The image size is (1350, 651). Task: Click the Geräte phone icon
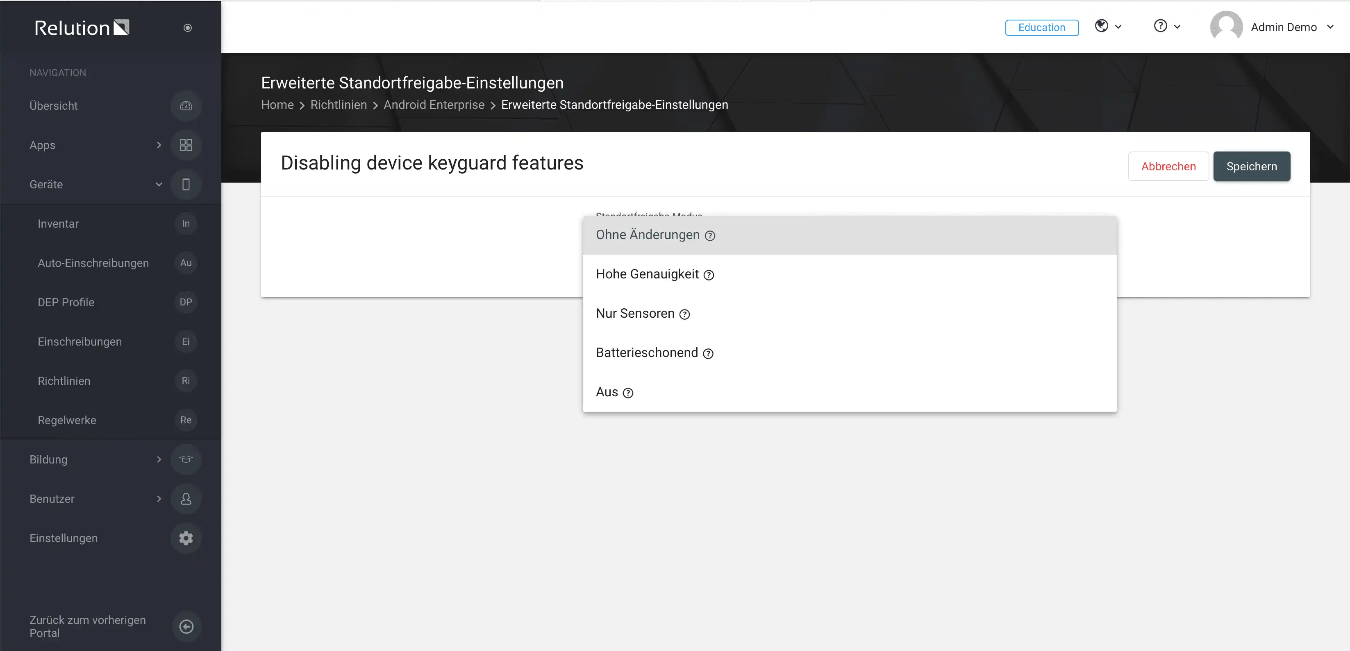(x=186, y=184)
